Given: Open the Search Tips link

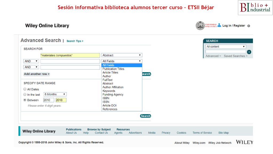Looking at the screenshot, I should (x=75, y=41).
